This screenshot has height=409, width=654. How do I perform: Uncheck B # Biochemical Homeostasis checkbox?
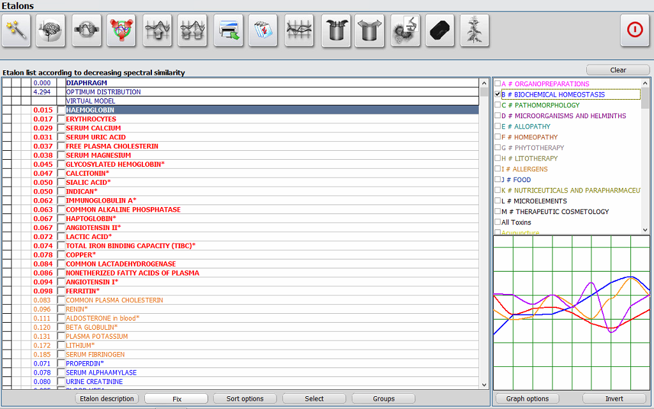point(498,95)
